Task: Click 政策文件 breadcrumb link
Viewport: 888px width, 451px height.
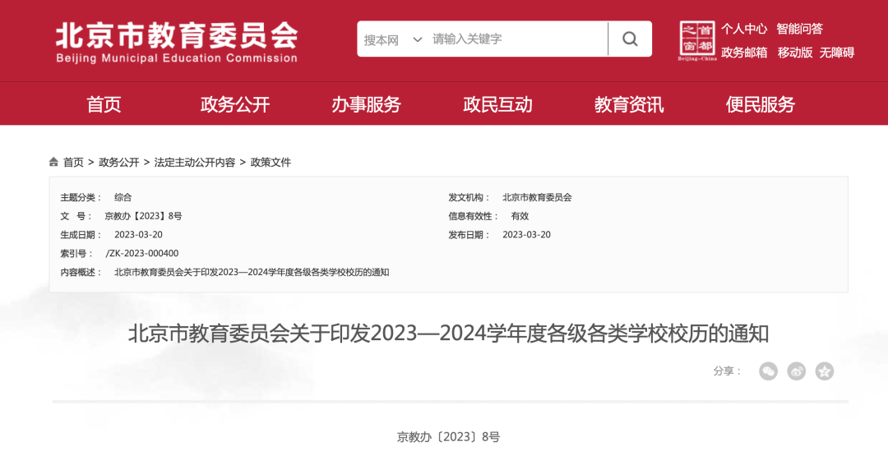Action: tap(271, 163)
